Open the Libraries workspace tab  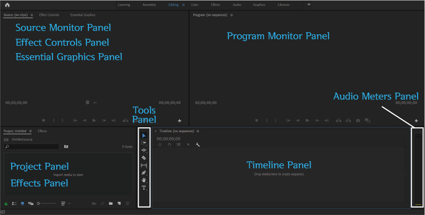(284, 5)
